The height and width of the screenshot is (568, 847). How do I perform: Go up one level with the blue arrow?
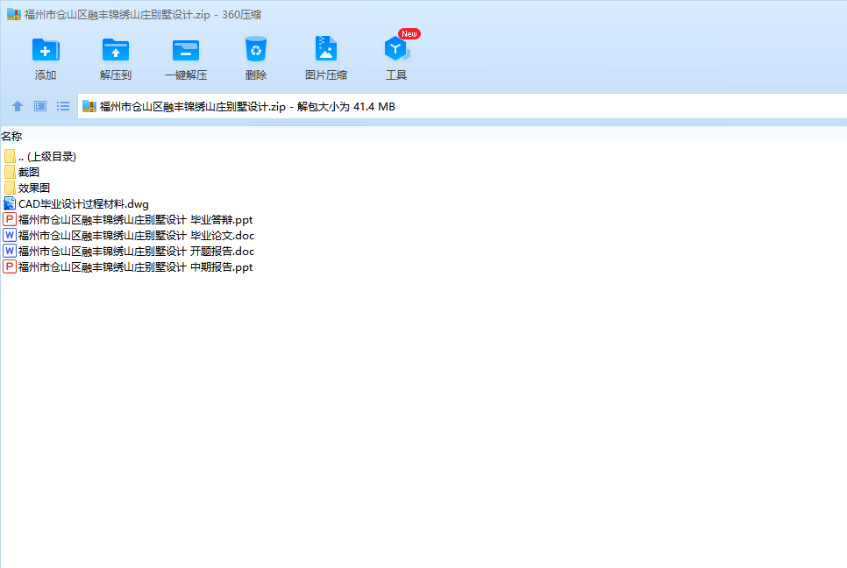click(18, 106)
